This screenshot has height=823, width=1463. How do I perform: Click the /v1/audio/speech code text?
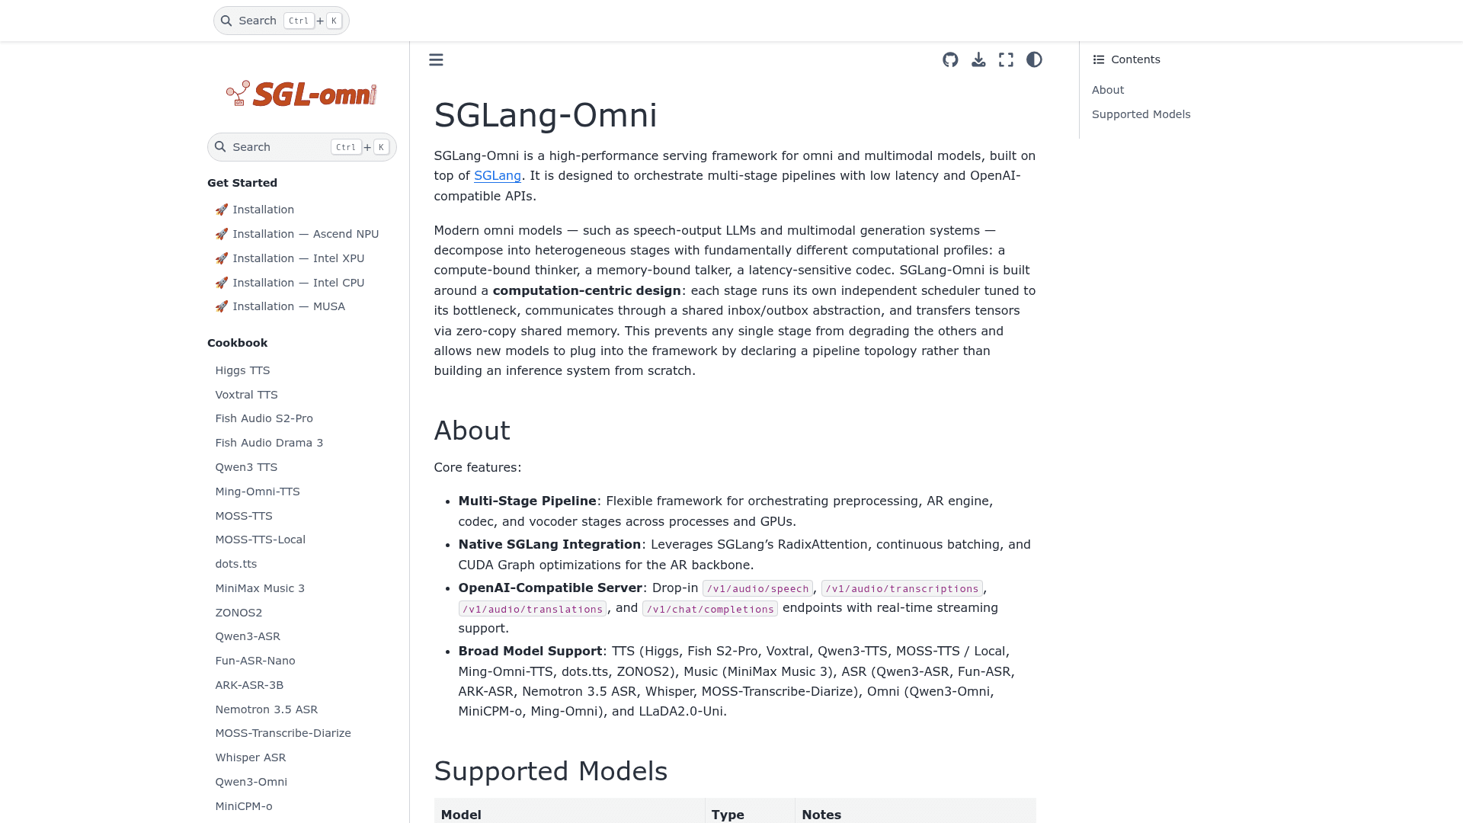point(757,588)
